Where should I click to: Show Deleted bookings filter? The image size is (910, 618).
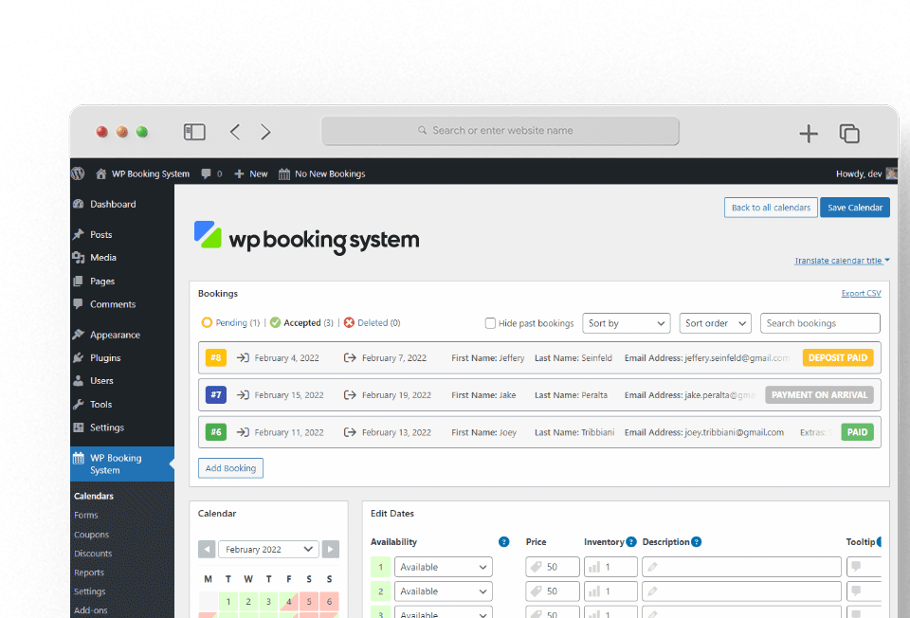(x=372, y=323)
